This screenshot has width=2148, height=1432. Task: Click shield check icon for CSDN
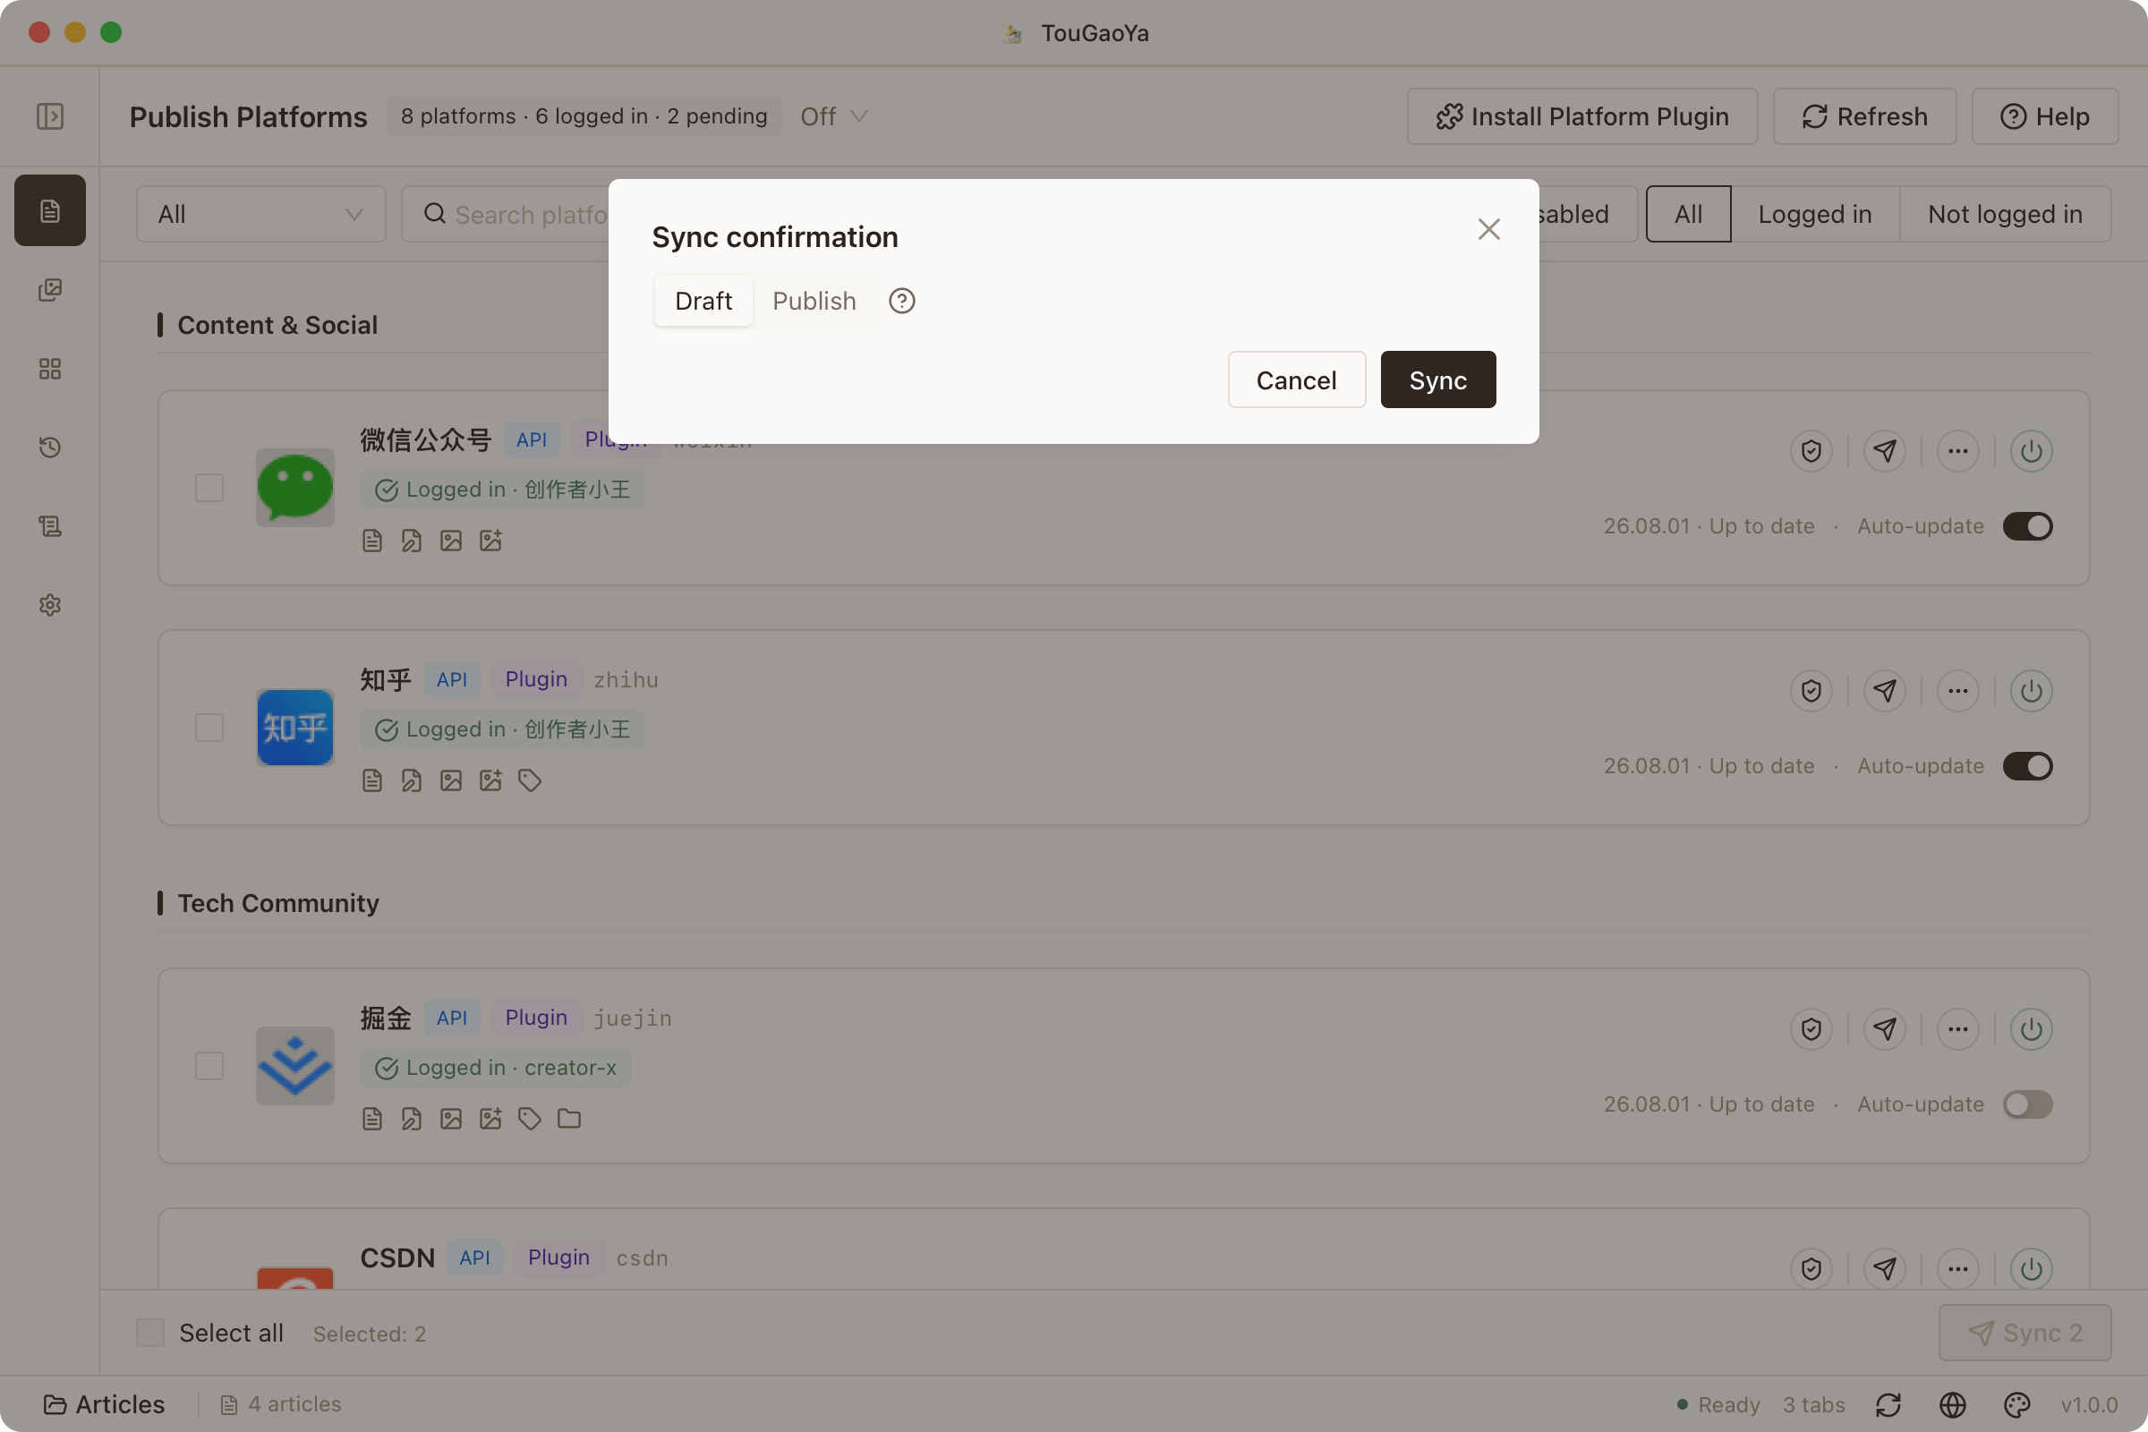[x=1811, y=1268]
